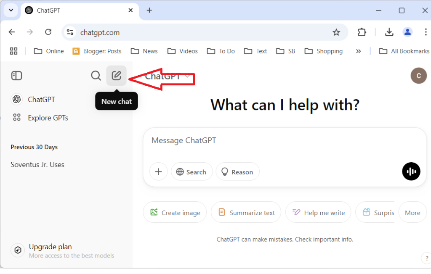Open the To Do bookmarks folder
This screenshot has width=431, height=274.
tap(221, 51)
